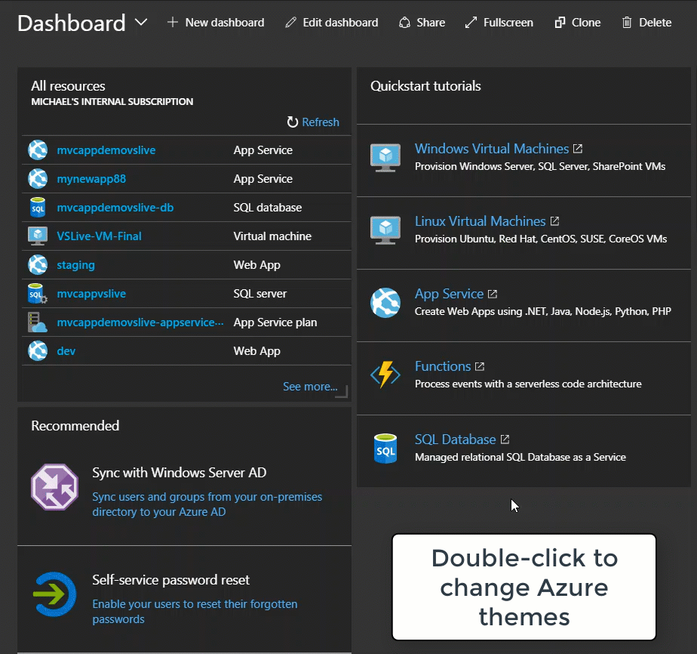Open the staging web app resource
Image resolution: width=697 pixels, height=654 pixels.
pyautogui.click(x=75, y=265)
